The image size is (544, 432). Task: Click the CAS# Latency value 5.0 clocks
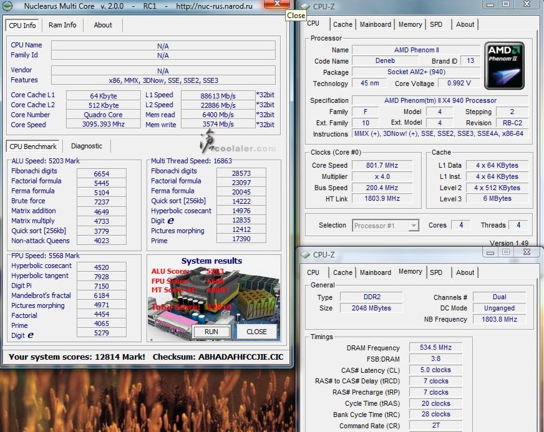(435, 370)
